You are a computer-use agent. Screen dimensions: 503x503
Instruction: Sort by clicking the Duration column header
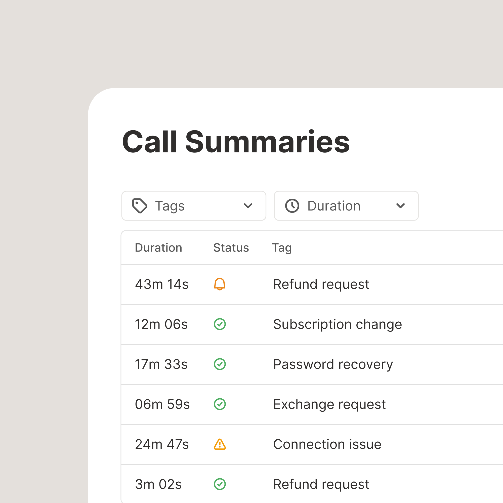pos(158,247)
